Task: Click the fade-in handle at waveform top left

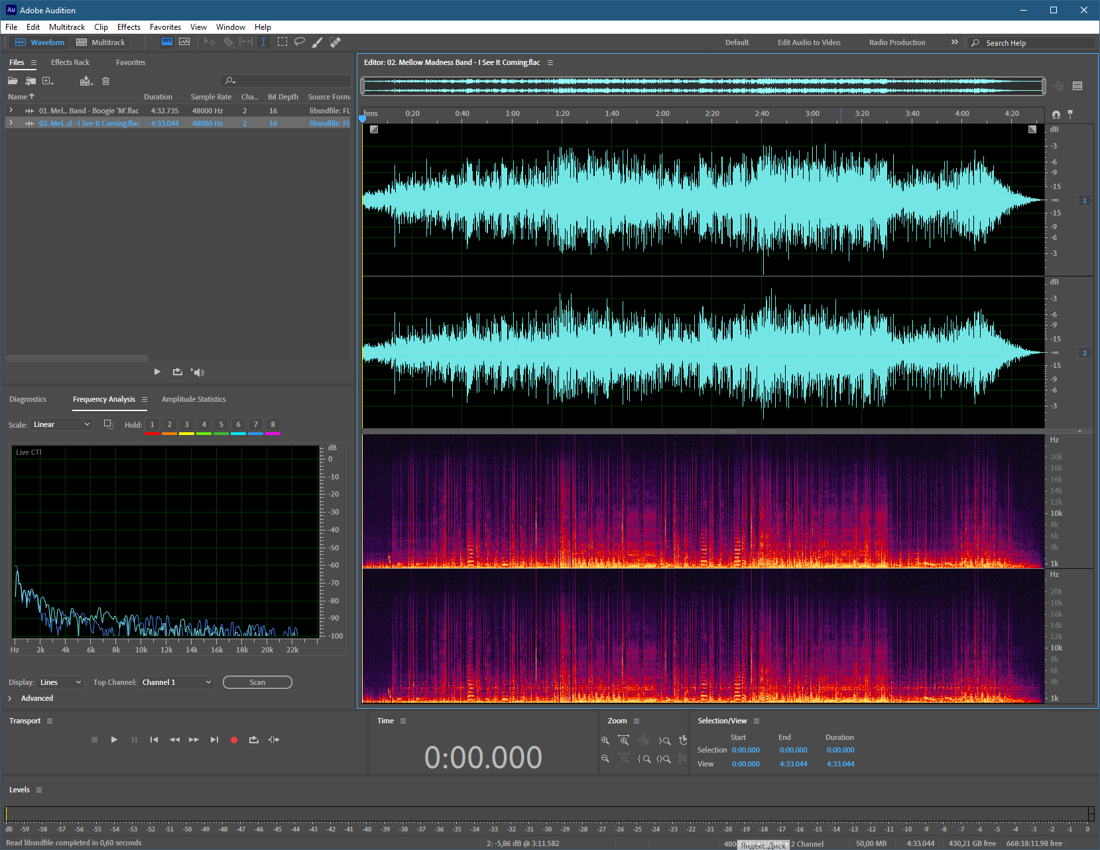Action: 374,129
